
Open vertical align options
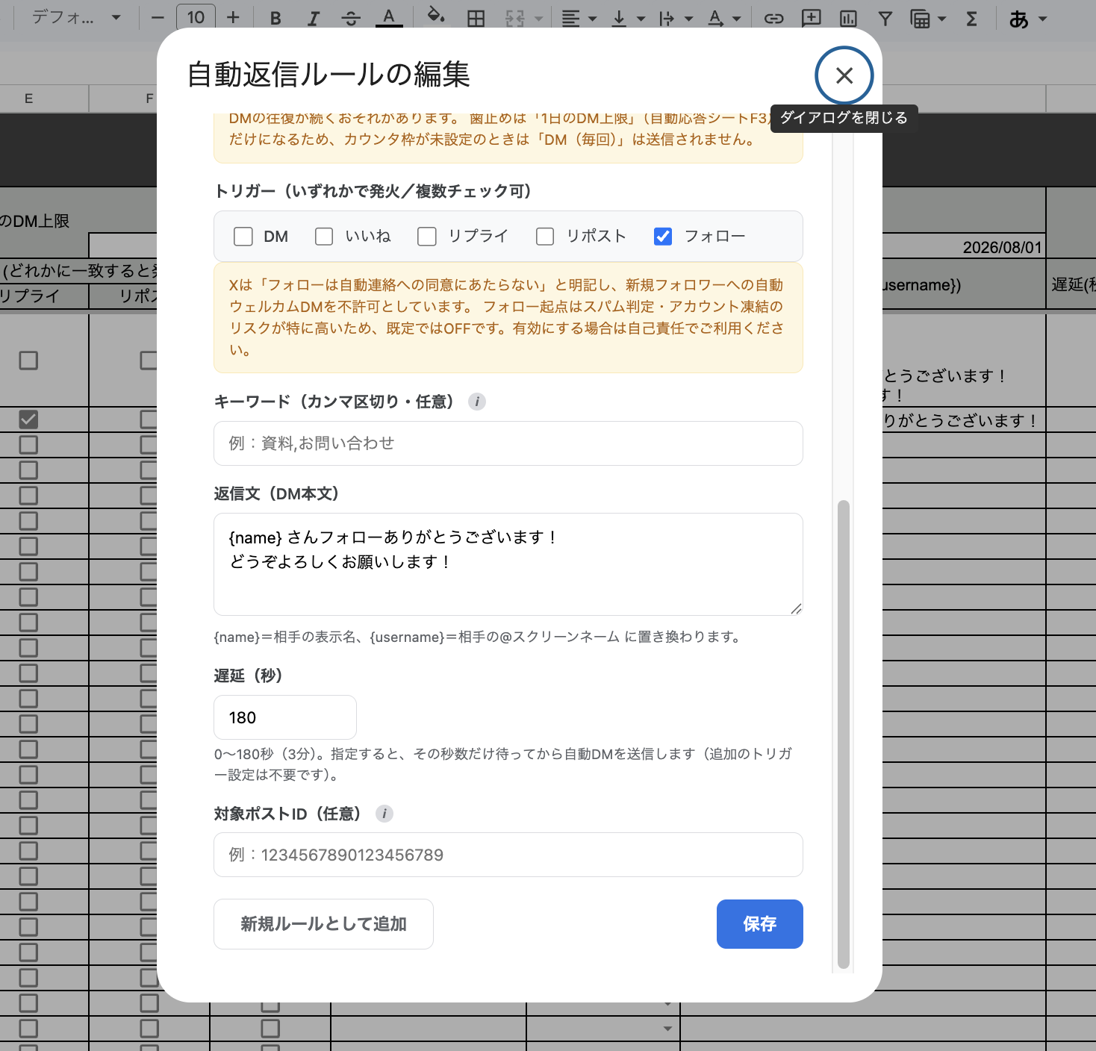[628, 18]
